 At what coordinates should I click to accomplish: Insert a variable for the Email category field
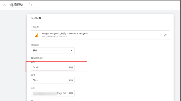tap(71, 67)
